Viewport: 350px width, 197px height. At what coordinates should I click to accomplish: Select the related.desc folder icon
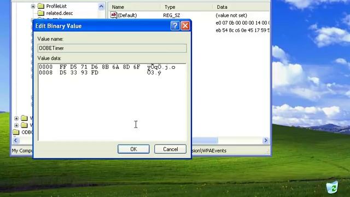coord(41,13)
